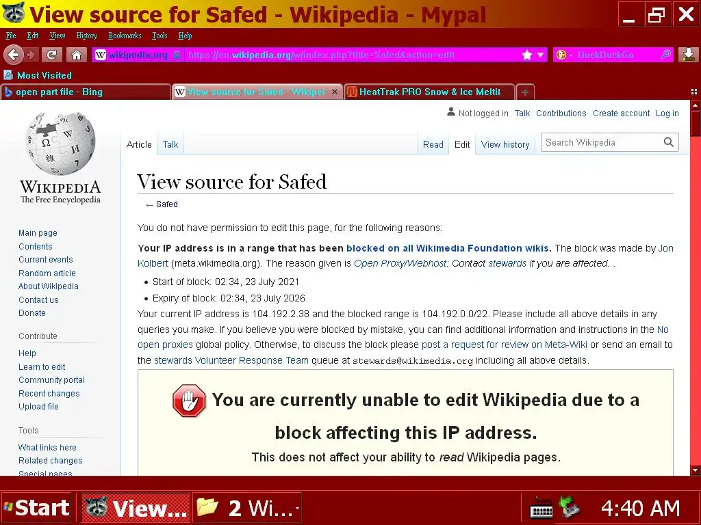Open What links here link

47,447
